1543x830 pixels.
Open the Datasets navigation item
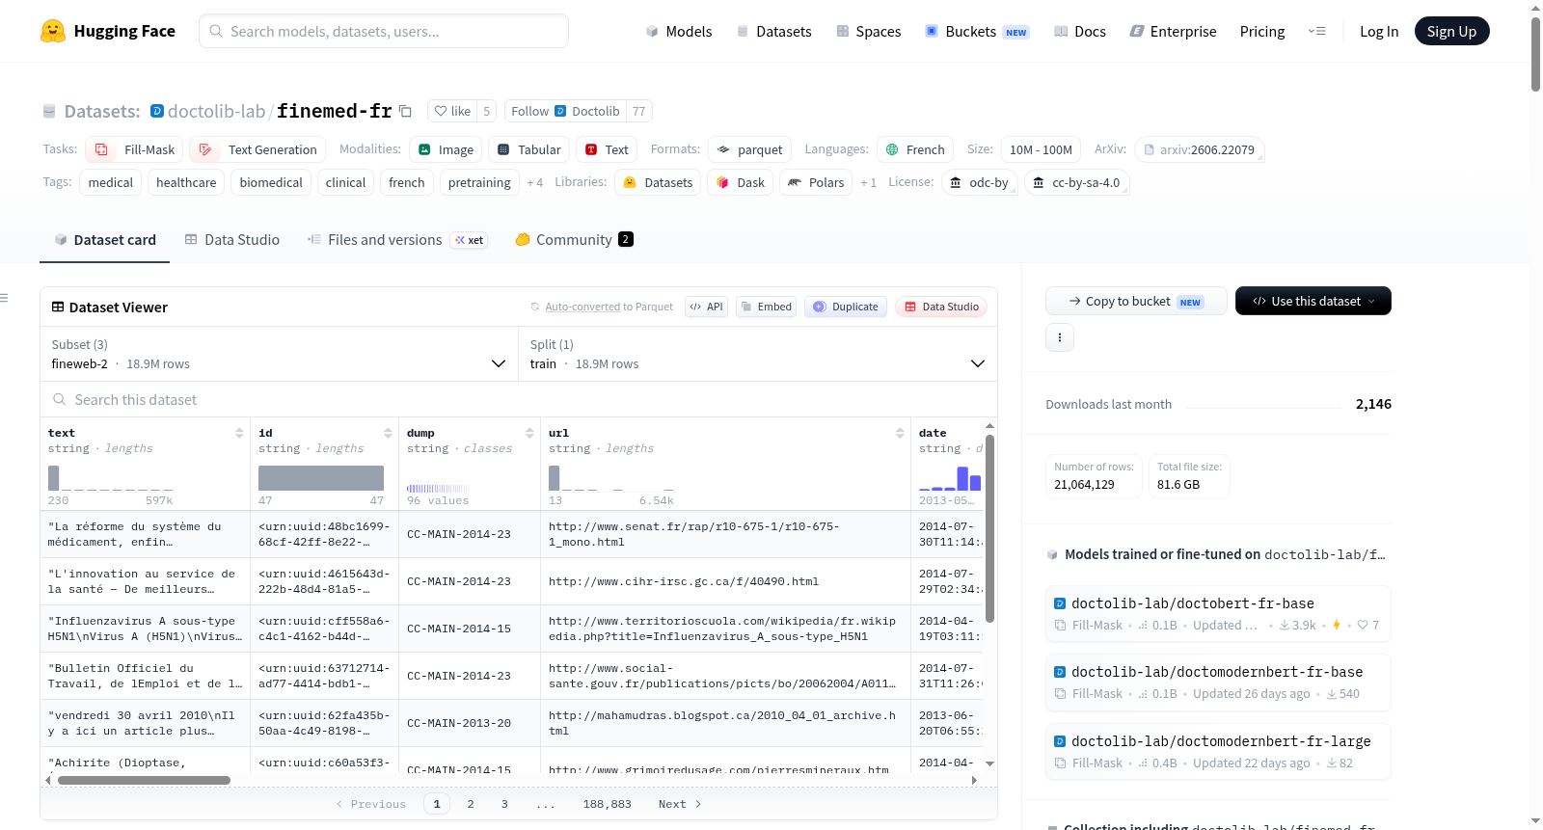(x=774, y=31)
